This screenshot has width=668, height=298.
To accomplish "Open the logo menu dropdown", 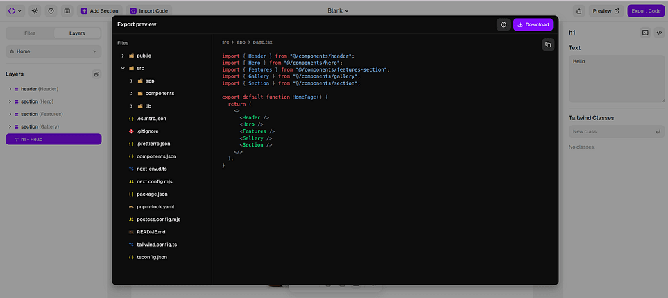I will (x=15, y=11).
